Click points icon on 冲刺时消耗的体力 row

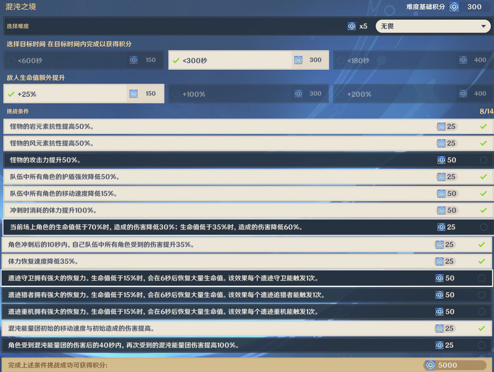click(x=441, y=210)
